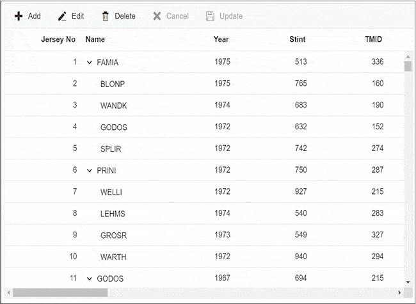The height and width of the screenshot is (304, 416).
Task: Click the TMID column header
Action: click(x=373, y=40)
